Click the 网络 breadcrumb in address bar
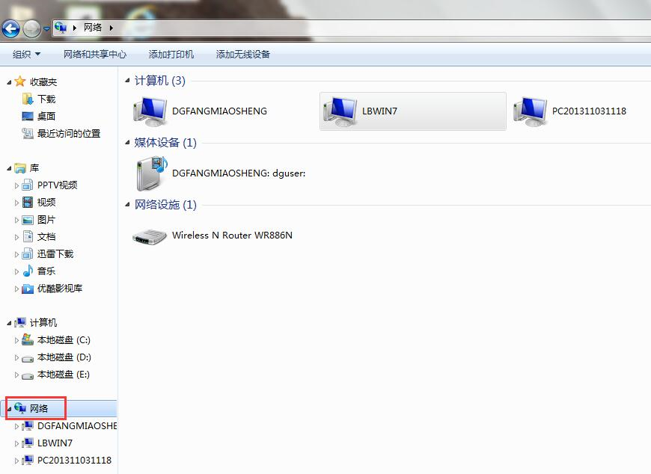This screenshot has width=651, height=474. pos(93,28)
